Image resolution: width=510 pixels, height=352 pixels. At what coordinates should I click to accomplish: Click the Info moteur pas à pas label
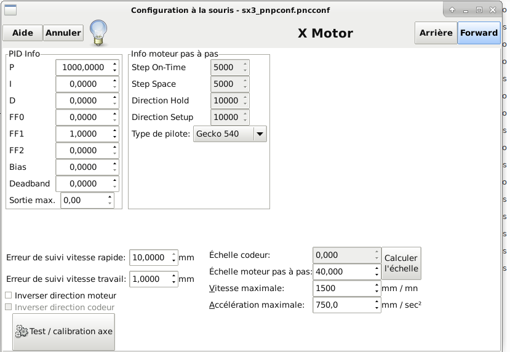click(x=175, y=54)
